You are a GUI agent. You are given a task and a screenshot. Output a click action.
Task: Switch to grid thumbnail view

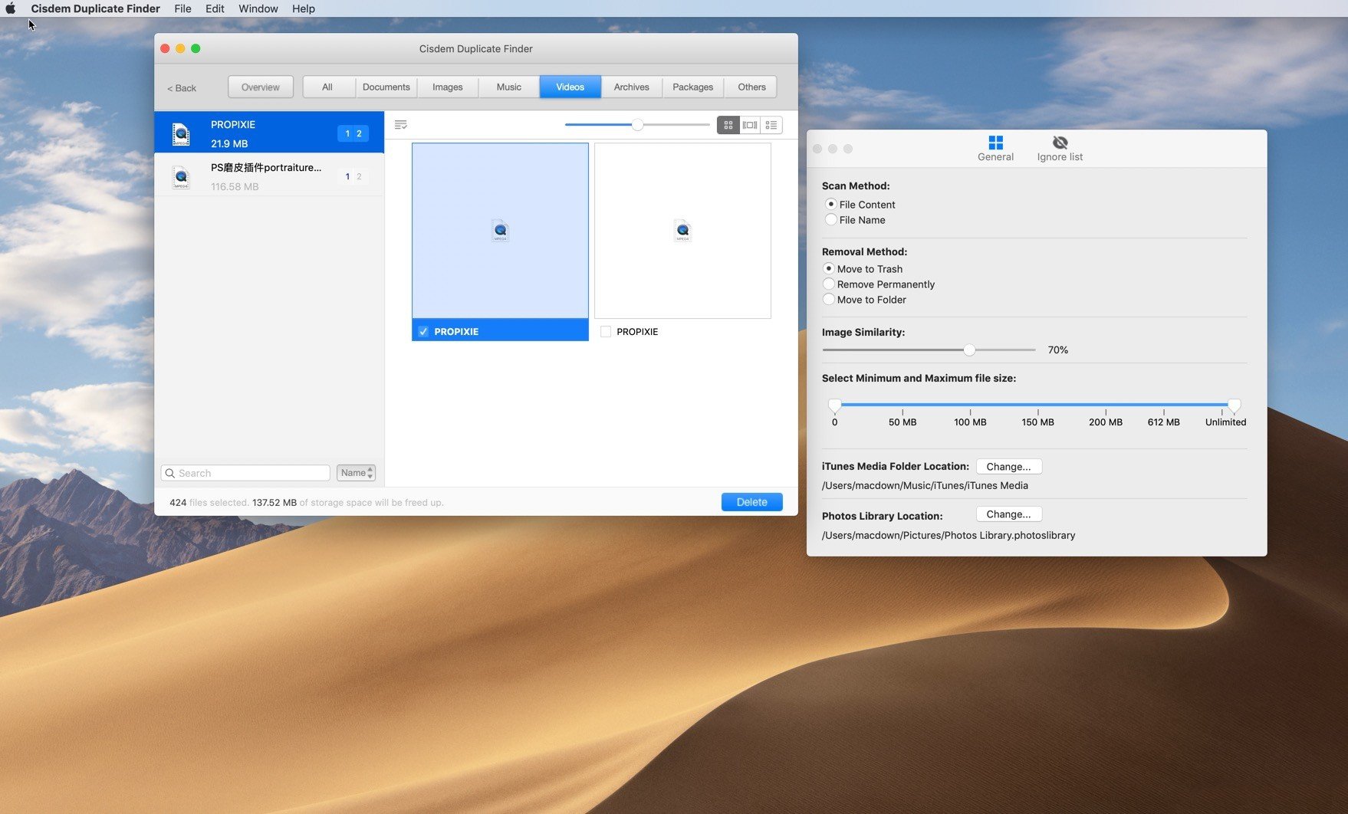(x=728, y=125)
